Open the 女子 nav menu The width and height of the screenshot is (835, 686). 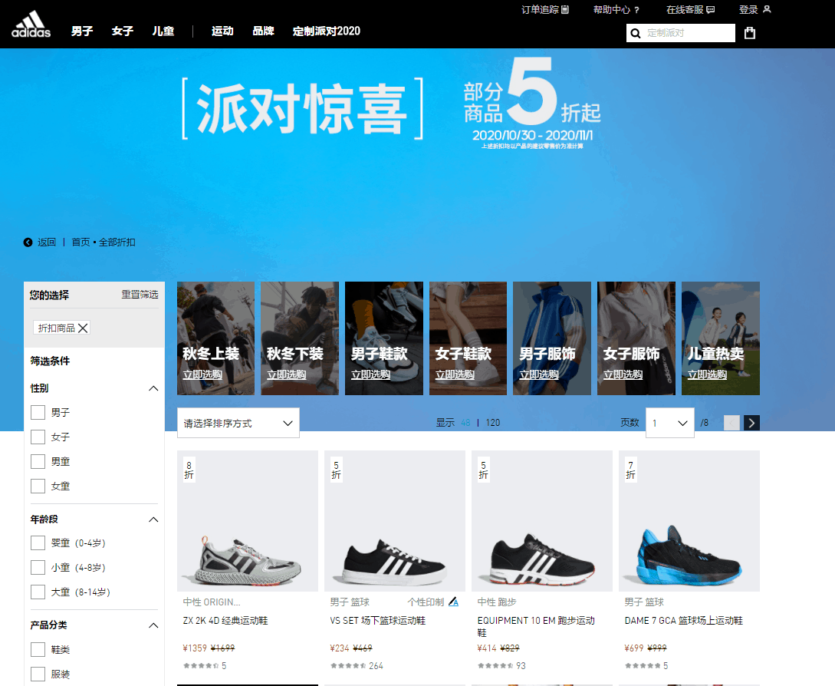pyautogui.click(x=123, y=31)
